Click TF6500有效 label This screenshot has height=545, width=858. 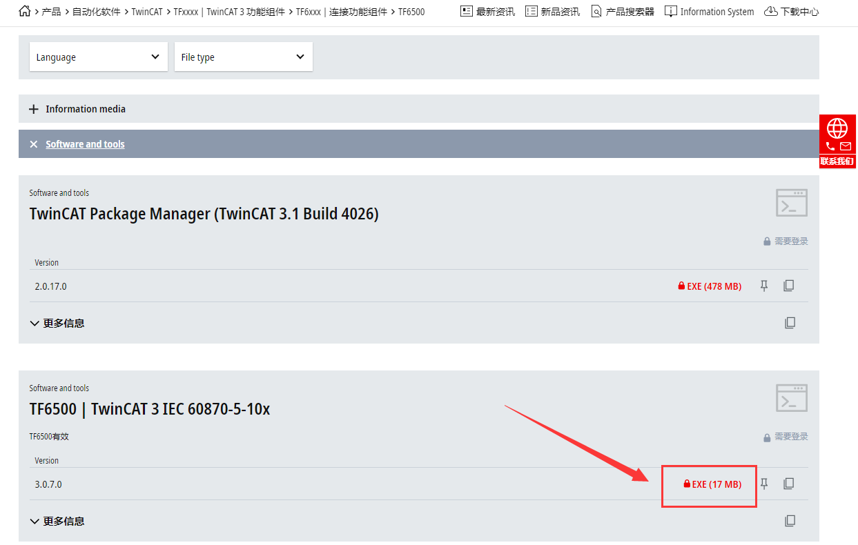49,437
